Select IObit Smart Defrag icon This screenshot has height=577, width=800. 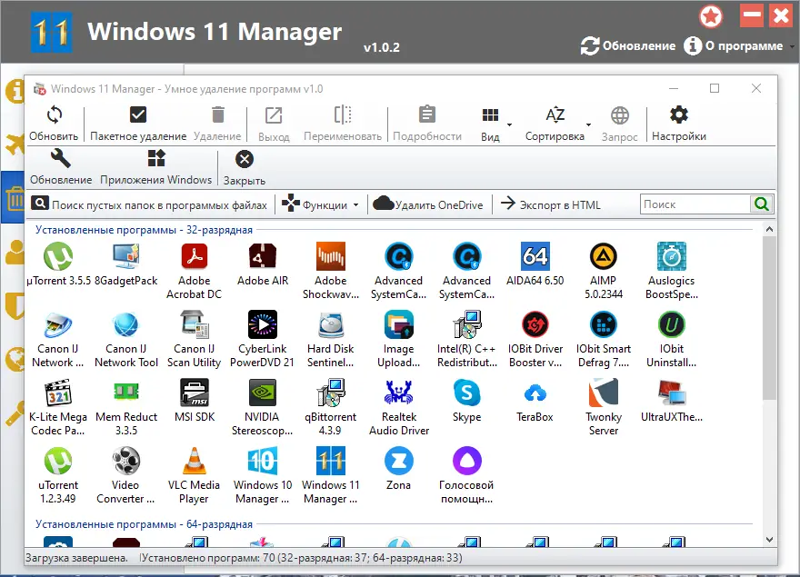point(604,324)
